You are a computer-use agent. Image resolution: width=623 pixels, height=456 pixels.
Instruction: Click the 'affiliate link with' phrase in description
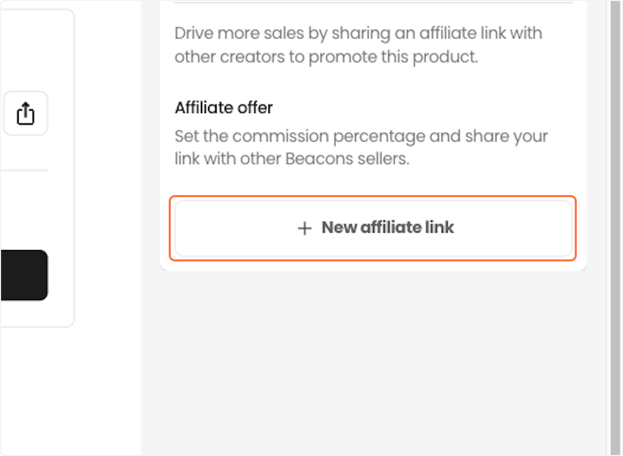point(481,33)
